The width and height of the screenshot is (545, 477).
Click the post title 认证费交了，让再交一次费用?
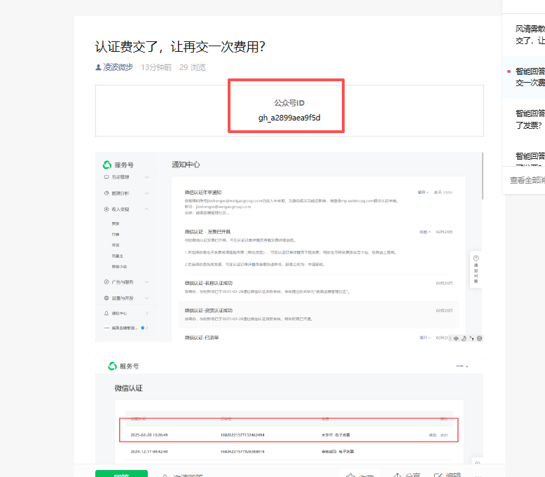(181, 46)
